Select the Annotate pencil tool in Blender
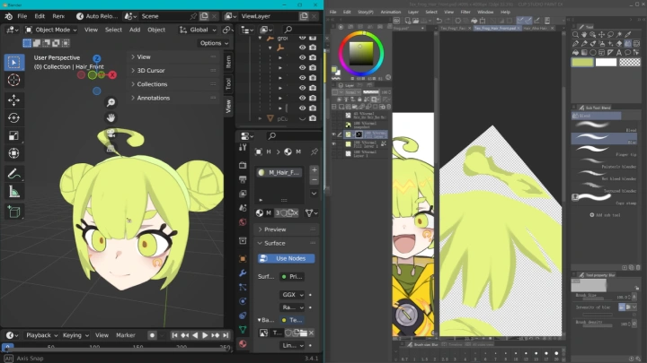647x363 pixels. tap(13, 174)
